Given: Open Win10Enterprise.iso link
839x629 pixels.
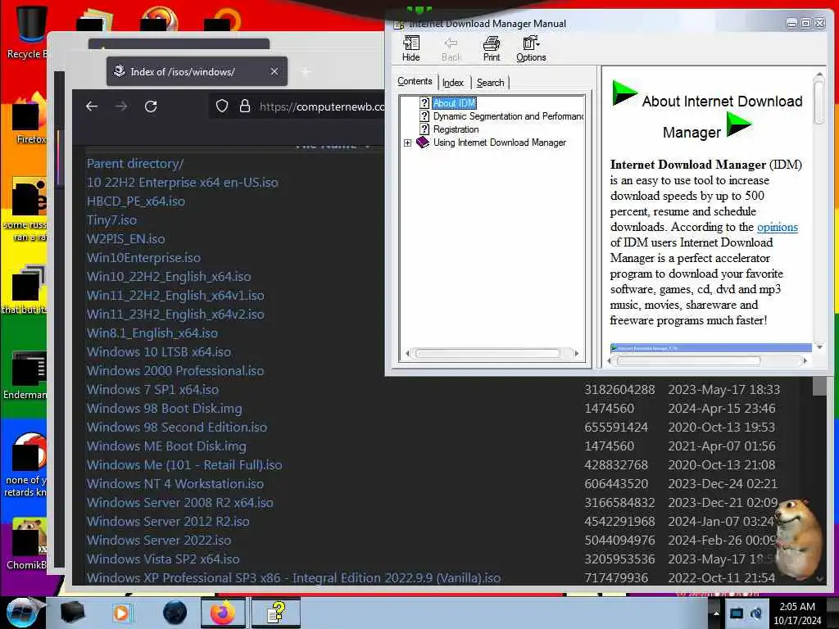Looking at the screenshot, I should pyautogui.click(x=144, y=257).
